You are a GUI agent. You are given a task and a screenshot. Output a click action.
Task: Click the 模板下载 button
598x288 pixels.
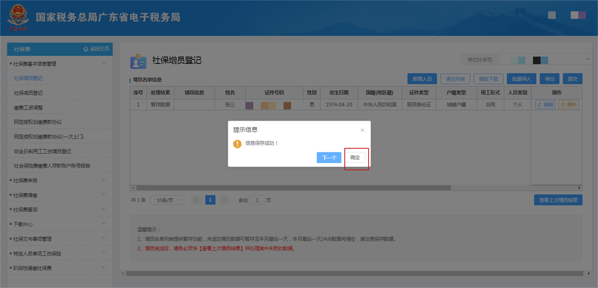(488, 79)
